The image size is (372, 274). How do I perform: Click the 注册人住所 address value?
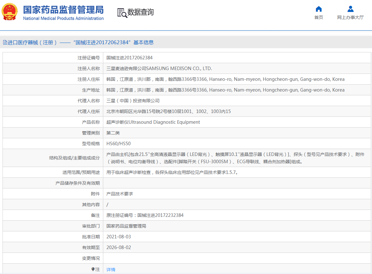coord(225,79)
